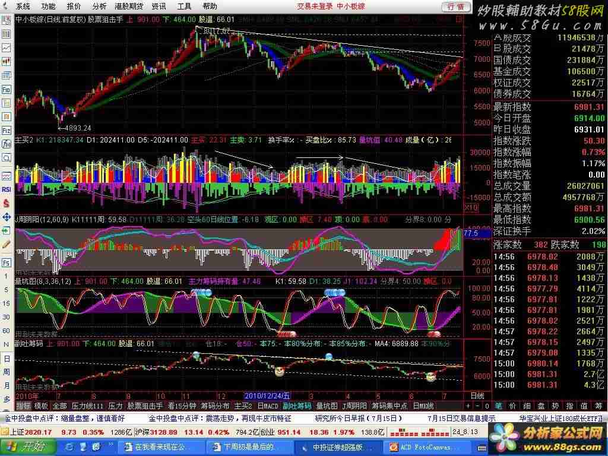Open the f(x) formula icon
Image resolution: width=608 pixels, height=456 pixels.
coord(6,144)
